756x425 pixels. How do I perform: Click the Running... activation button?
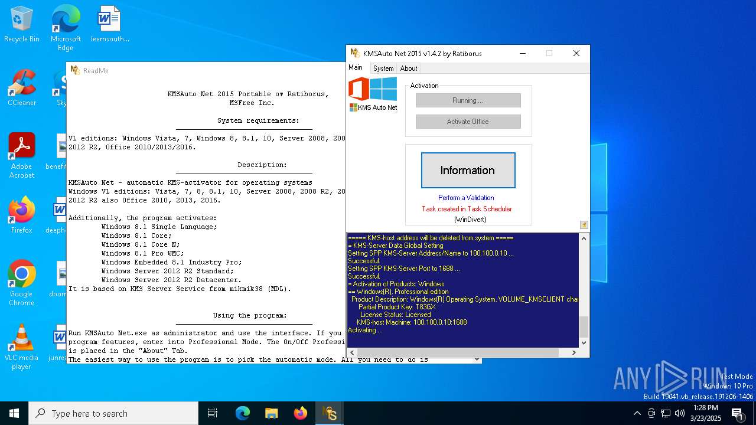[468, 100]
